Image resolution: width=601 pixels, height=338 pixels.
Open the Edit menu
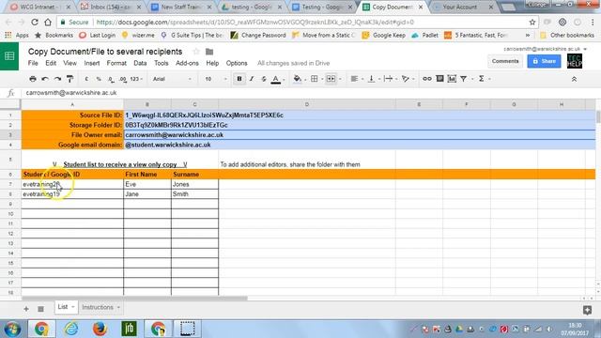51,63
